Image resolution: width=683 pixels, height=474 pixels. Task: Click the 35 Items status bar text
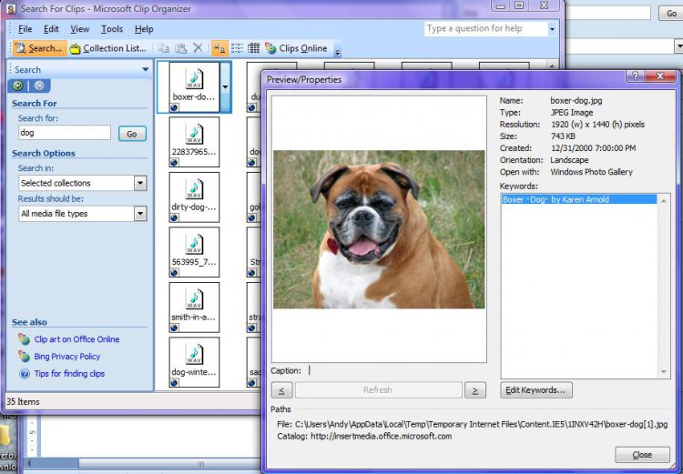tap(23, 402)
